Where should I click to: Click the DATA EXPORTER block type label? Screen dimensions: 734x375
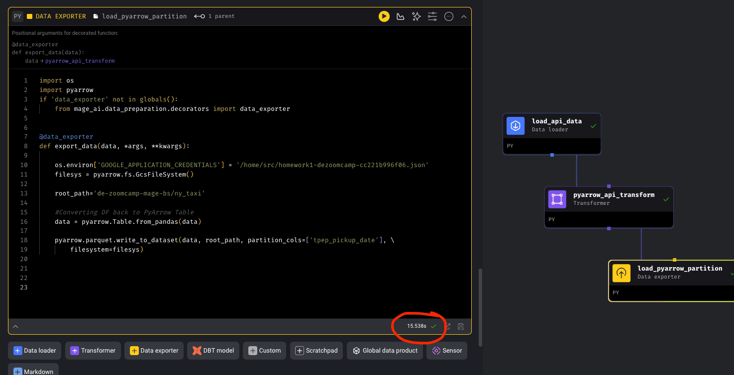pos(61,16)
